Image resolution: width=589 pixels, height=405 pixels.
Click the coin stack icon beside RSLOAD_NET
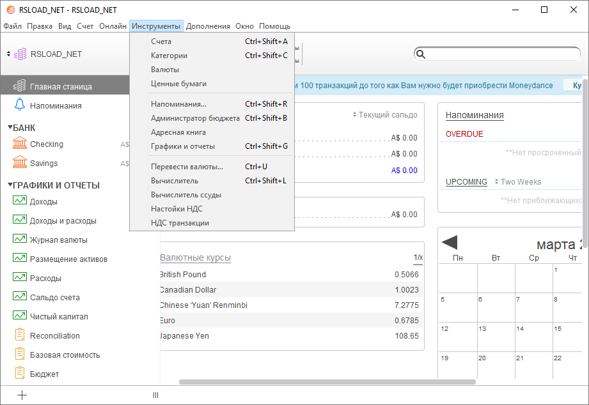coord(20,54)
